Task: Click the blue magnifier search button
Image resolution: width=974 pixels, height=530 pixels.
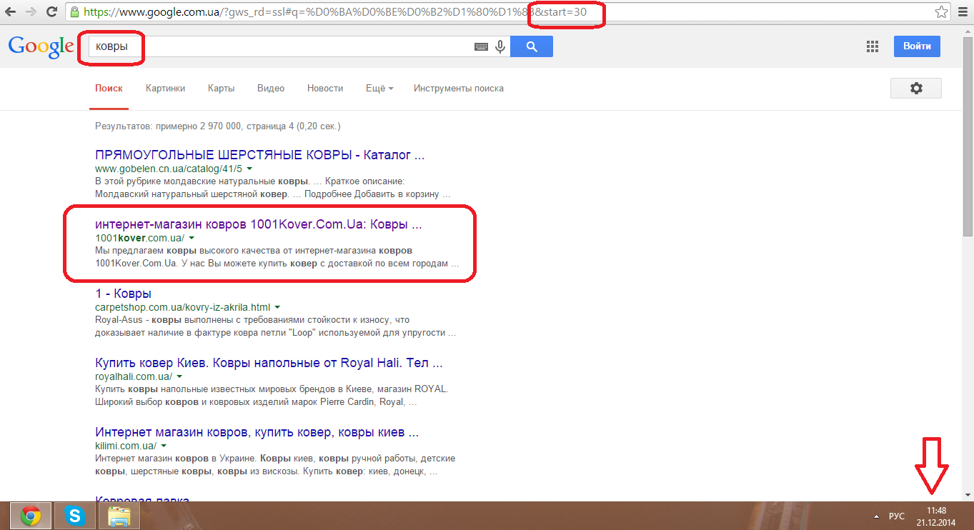Action: pos(531,46)
